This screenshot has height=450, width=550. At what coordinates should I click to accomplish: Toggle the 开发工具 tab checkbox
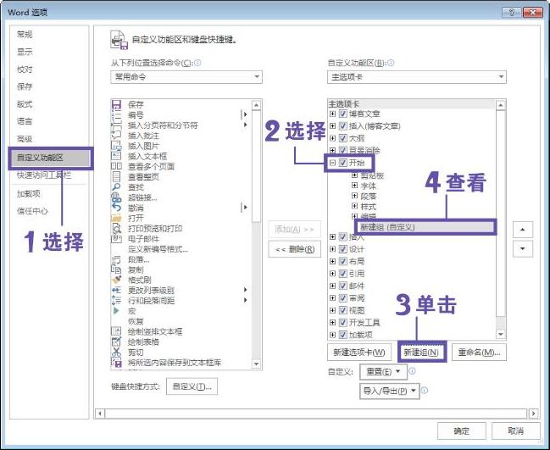tap(342, 322)
